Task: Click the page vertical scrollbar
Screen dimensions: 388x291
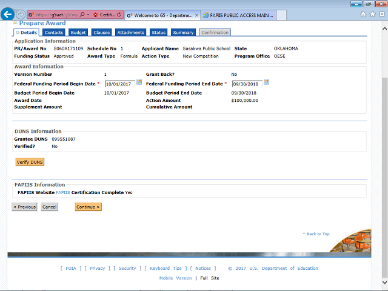Action: coord(383,152)
